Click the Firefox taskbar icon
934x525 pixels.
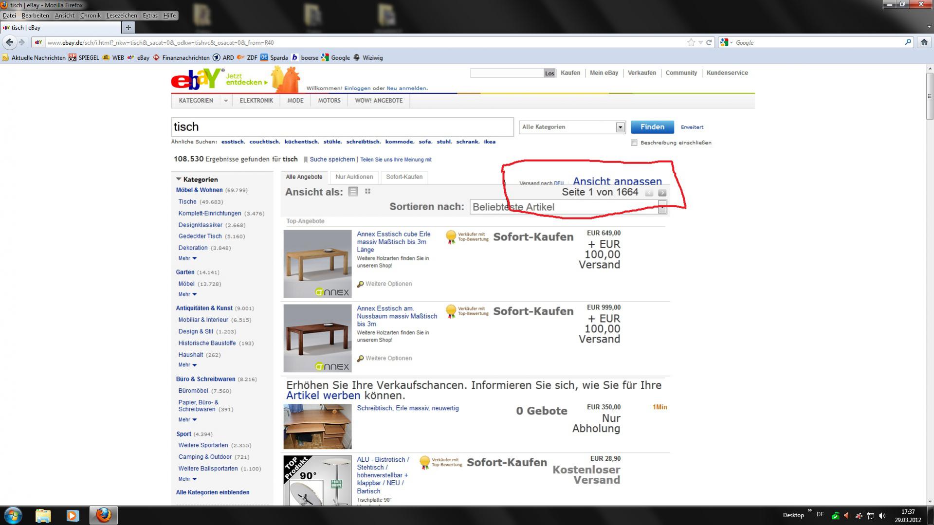pos(103,515)
